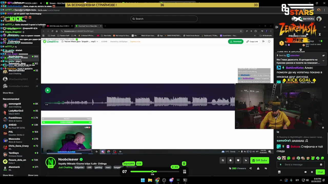Click the green train icon above 2:41
Viewport: 328px width, 184px height.
click(184, 164)
